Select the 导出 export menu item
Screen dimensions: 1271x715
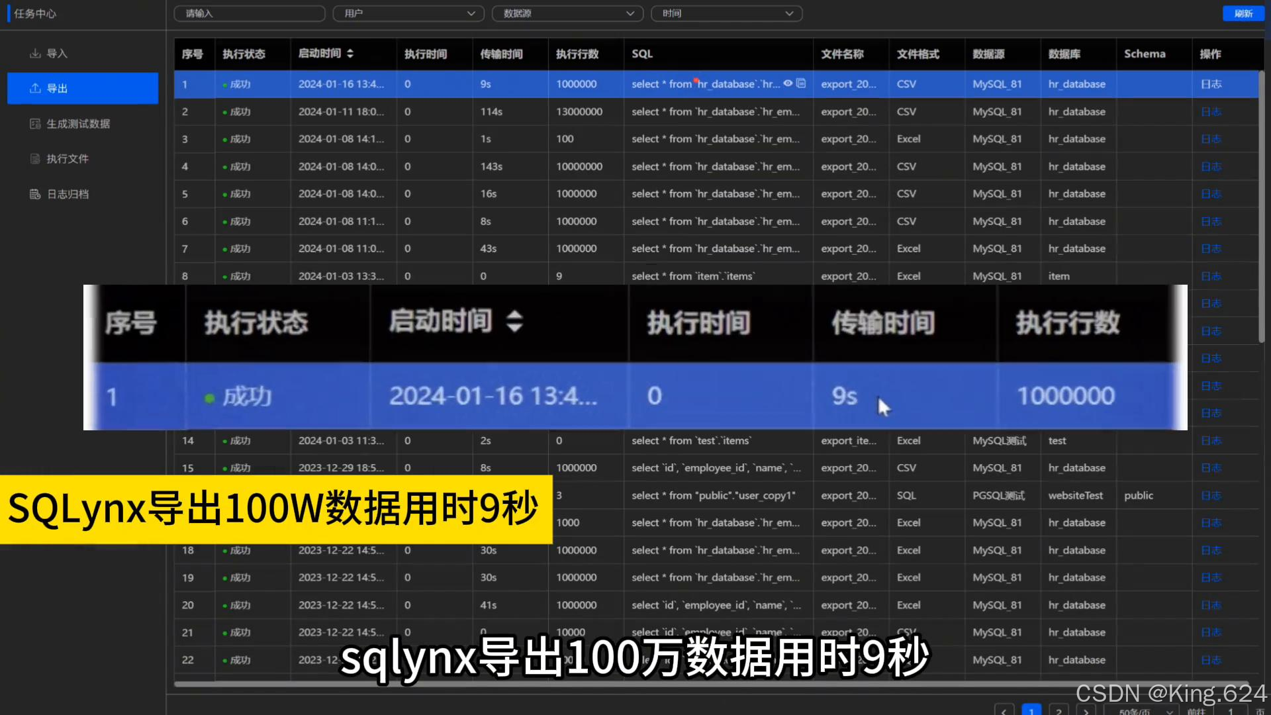[57, 89]
